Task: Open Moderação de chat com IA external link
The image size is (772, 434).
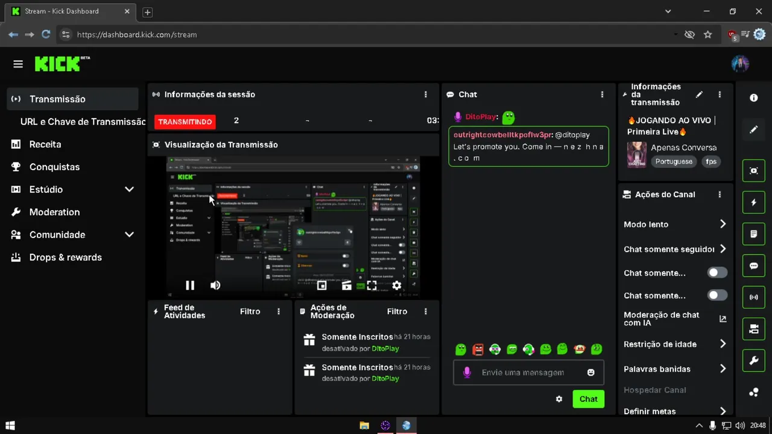Action: tap(723, 319)
